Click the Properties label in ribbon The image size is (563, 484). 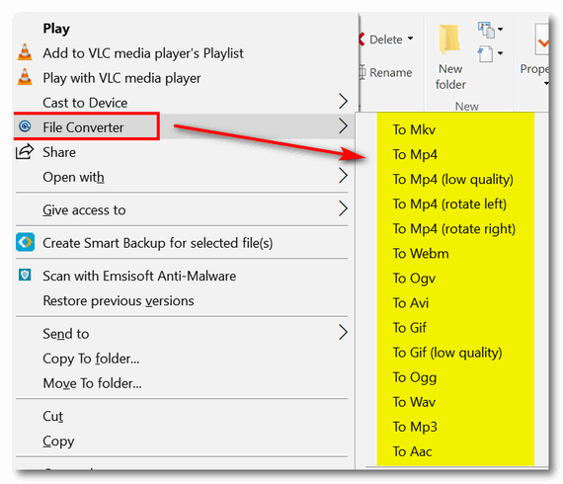(x=534, y=68)
